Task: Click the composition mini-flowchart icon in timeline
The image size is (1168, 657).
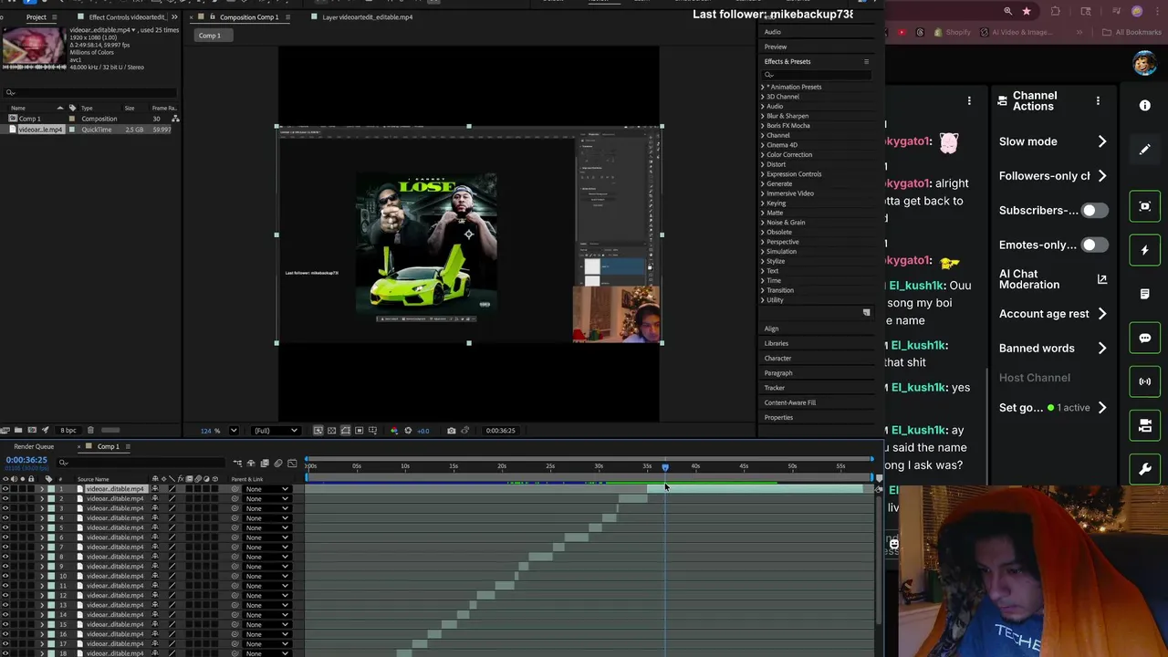Action: tap(237, 464)
